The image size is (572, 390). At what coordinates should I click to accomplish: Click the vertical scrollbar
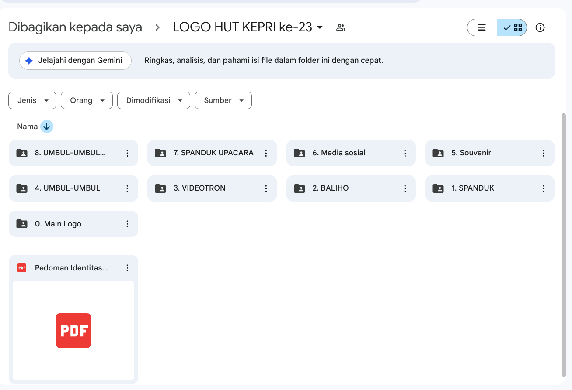tap(563, 244)
